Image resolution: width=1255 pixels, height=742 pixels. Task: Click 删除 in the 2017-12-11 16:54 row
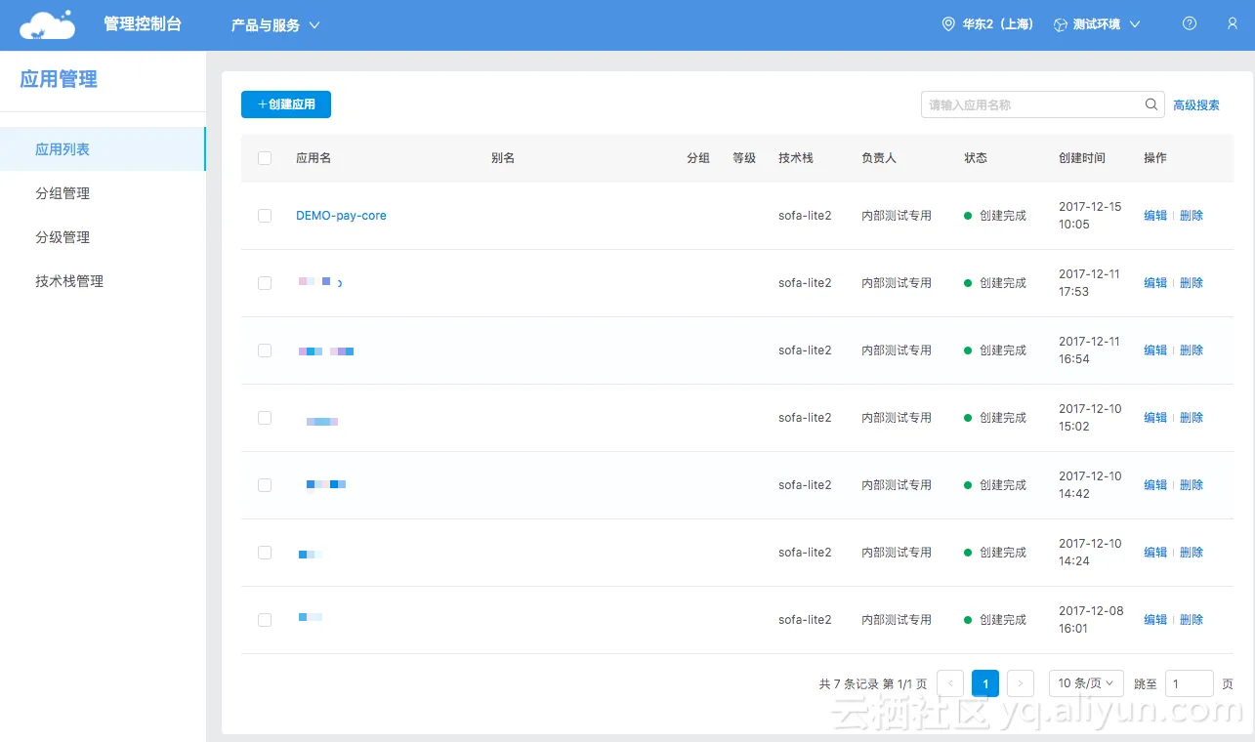tap(1192, 350)
